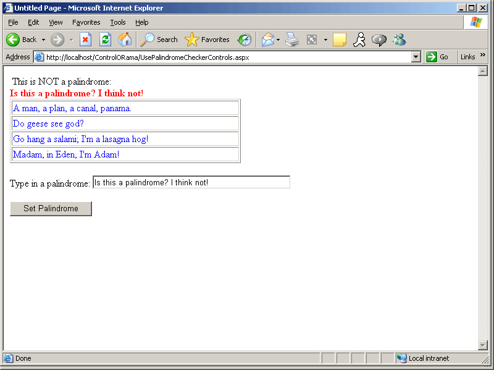Open the address bar dropdown list

click(x=416, y=57)
